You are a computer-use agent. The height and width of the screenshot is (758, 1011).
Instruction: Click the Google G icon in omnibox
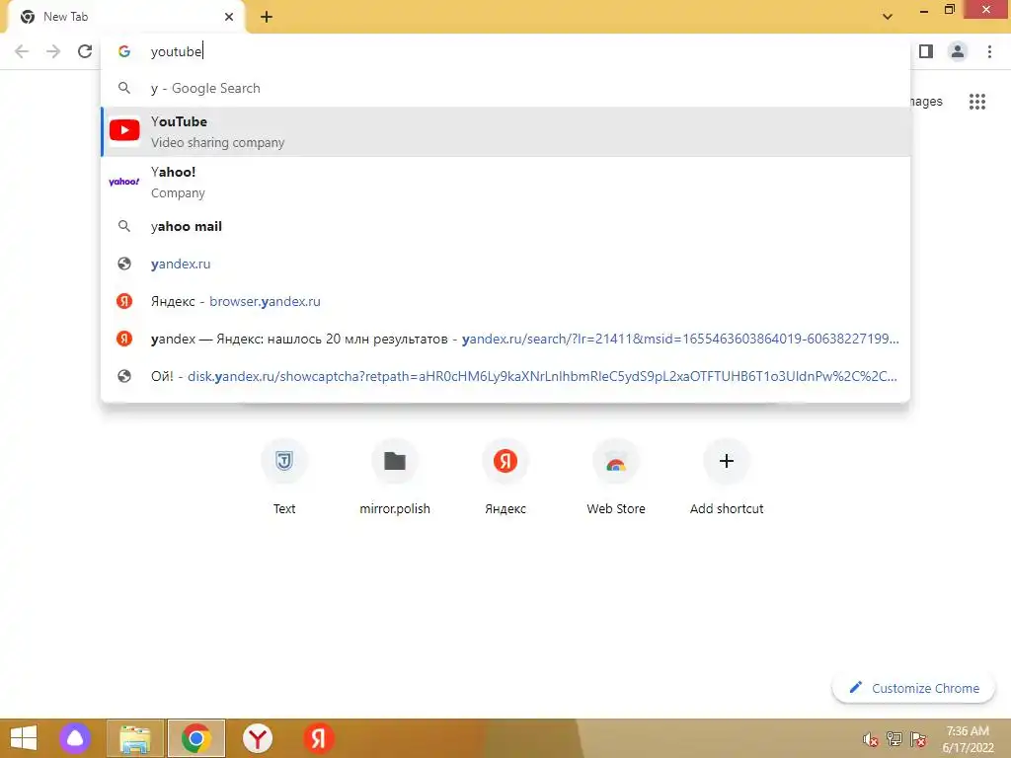coord(124,51)
